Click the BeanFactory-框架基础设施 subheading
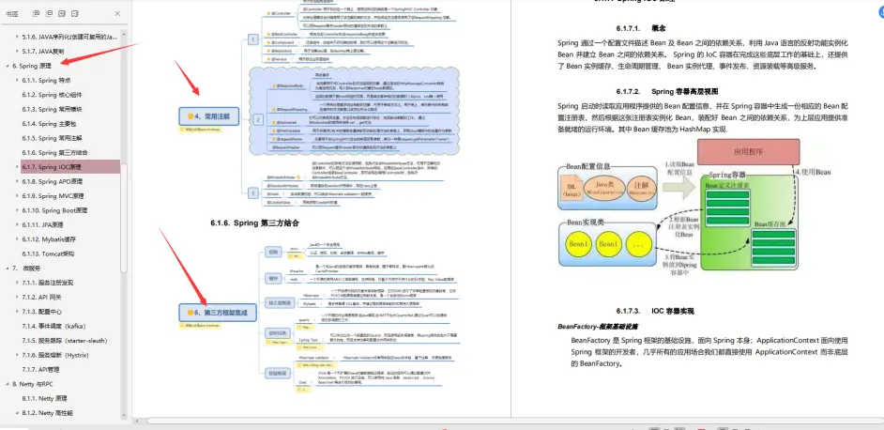This screenshot has width=884, height=430. tap(598, 326)
